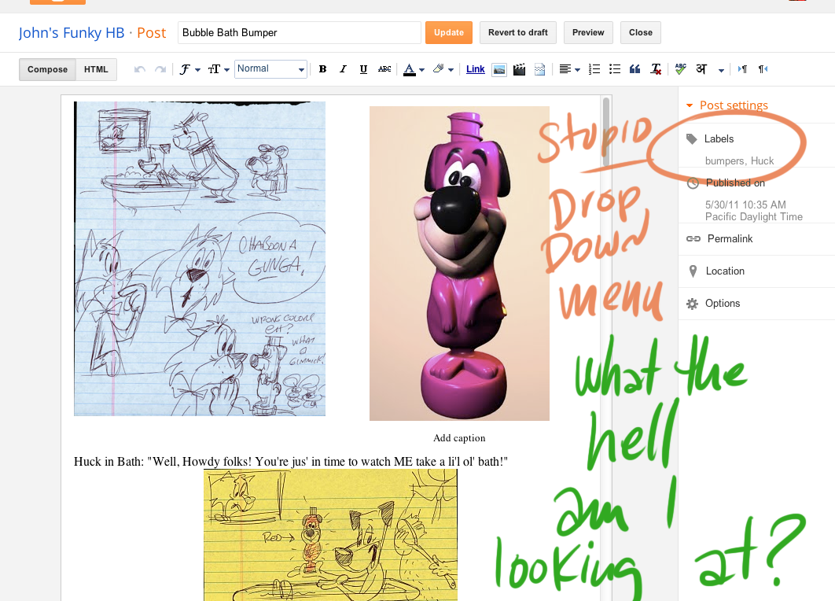Open the transliteration language dropdown arrow
This screenshot has width=835, height=601.
721,70
